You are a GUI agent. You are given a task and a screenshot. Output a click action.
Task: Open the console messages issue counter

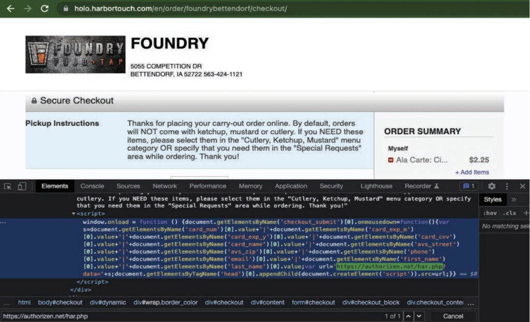pyautogui.click(x=469, y=186)
